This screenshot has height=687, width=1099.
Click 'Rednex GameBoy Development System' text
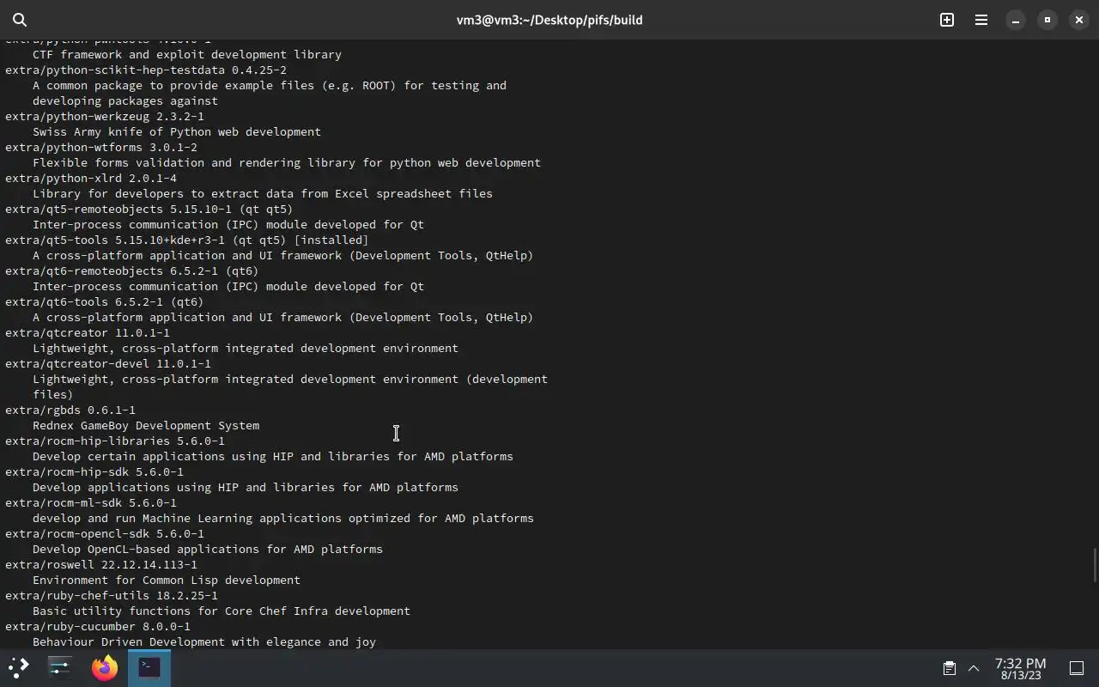[146, 425]
